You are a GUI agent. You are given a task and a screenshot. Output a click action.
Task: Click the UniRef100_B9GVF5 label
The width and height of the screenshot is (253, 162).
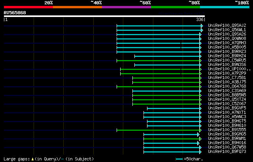(x=227, y=108)
